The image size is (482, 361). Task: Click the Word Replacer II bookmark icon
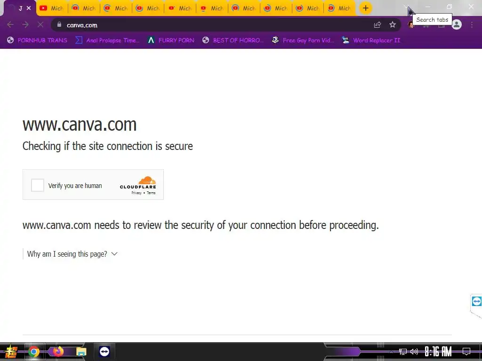(x=345, y=40)
